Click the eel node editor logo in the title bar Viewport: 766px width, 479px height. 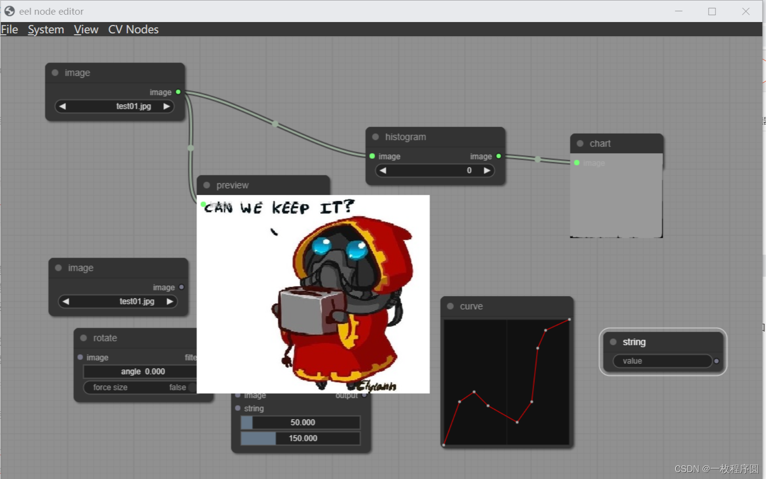(9, 11)
